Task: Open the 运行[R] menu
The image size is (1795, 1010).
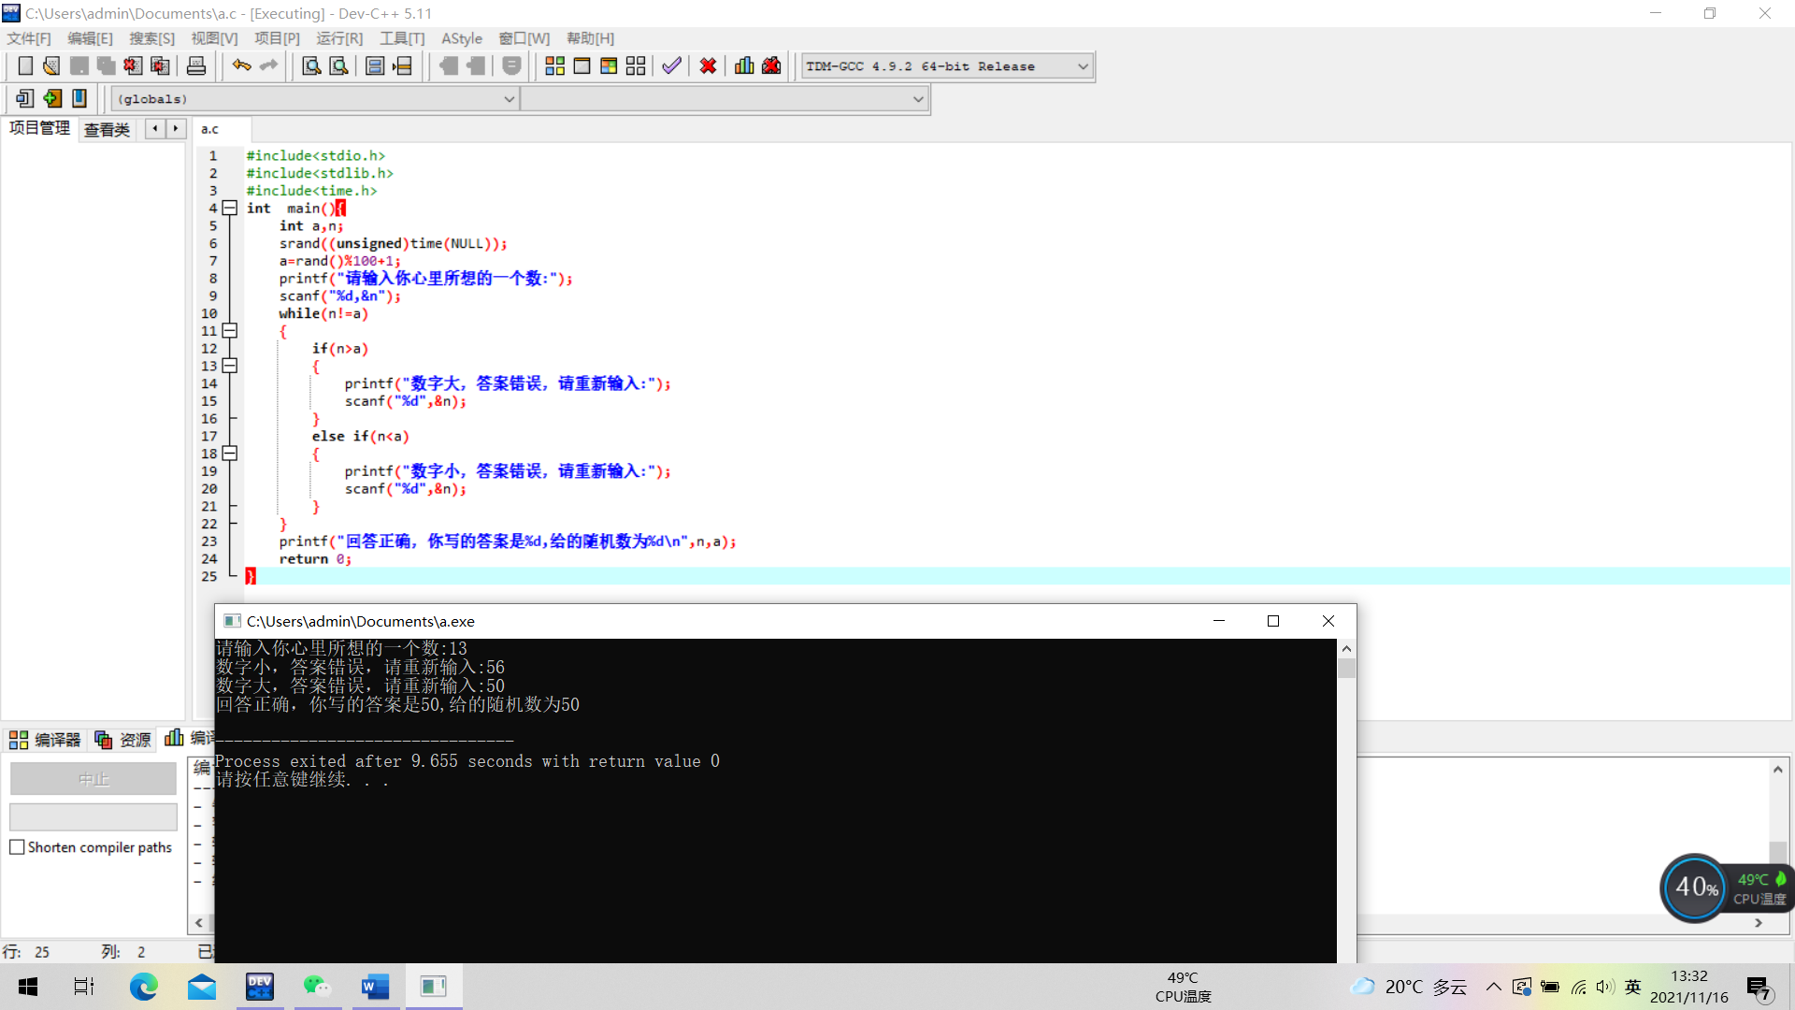Action: coord(338,38)
